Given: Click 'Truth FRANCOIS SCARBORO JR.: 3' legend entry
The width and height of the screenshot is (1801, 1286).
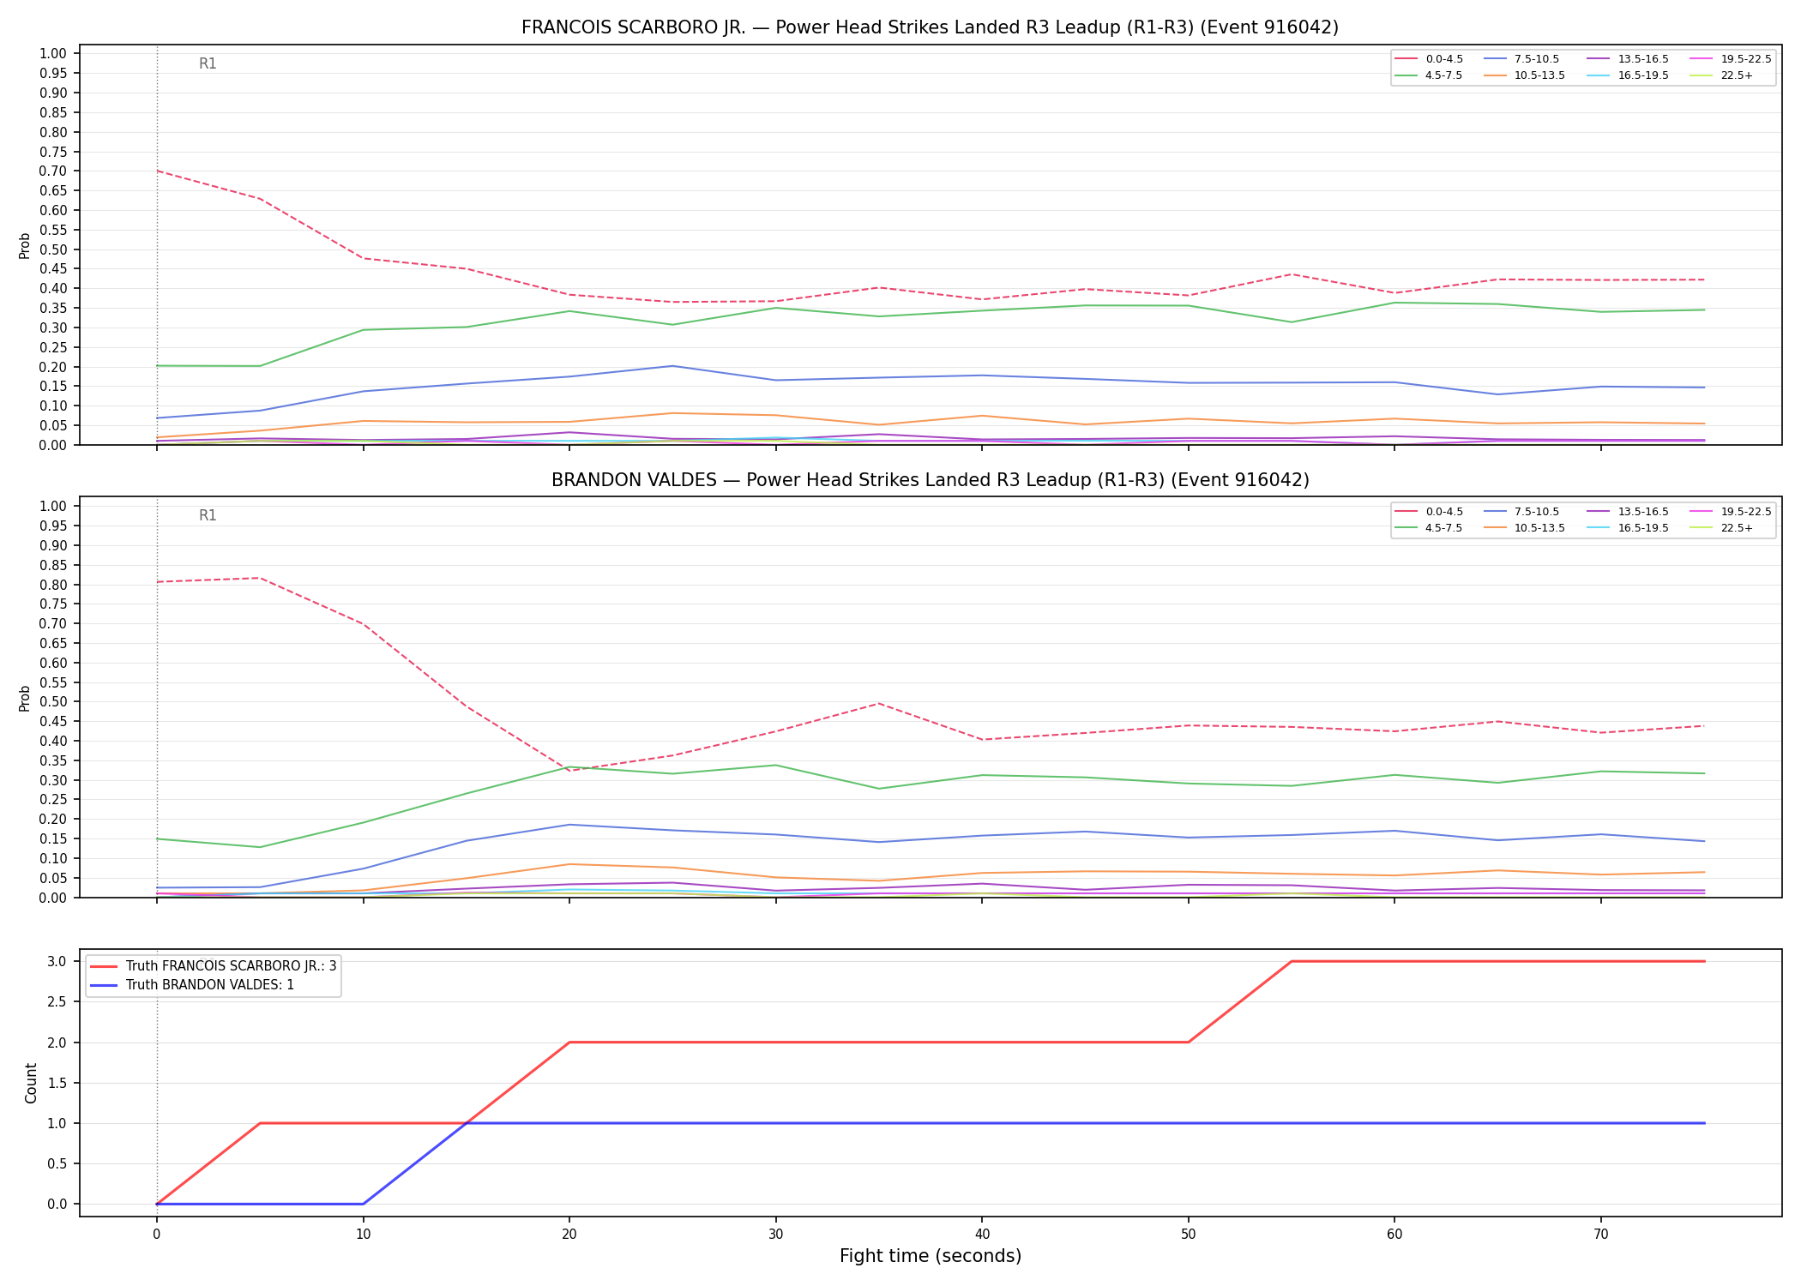Looking at the screenshot, I should tap(214, 966).
